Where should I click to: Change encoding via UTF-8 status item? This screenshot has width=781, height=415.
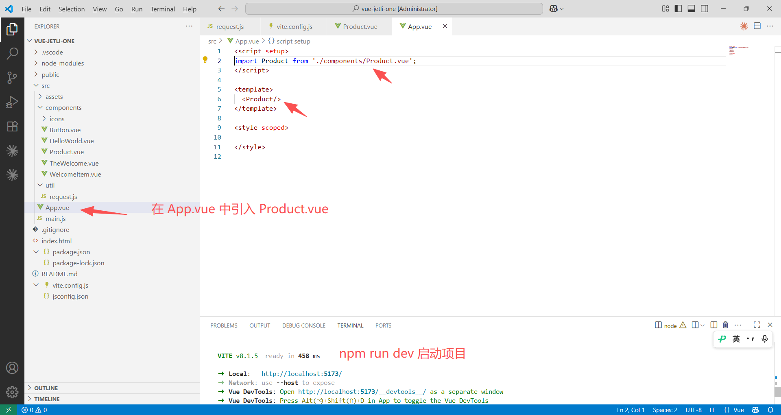[x=694, y=410]
